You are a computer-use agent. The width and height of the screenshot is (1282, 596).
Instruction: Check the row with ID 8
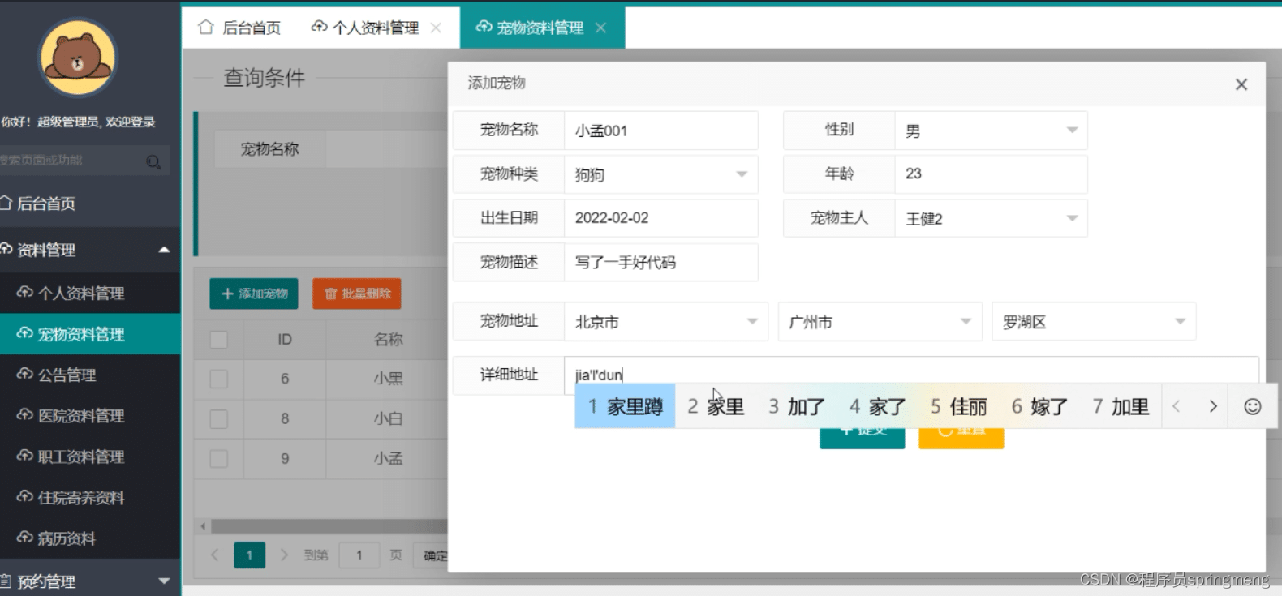point(219,418)
